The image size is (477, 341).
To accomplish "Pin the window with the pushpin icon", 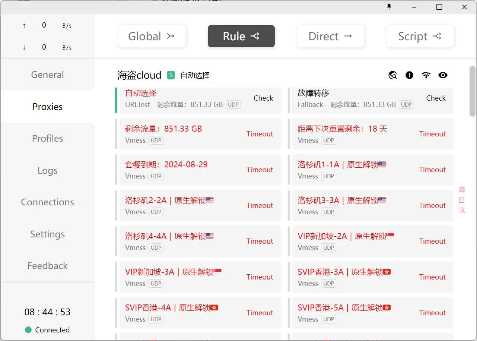I will pos(389,7).
